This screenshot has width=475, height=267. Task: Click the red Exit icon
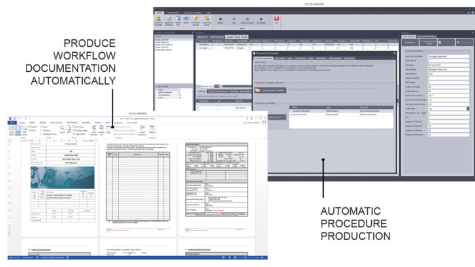(x=276, y=20)
